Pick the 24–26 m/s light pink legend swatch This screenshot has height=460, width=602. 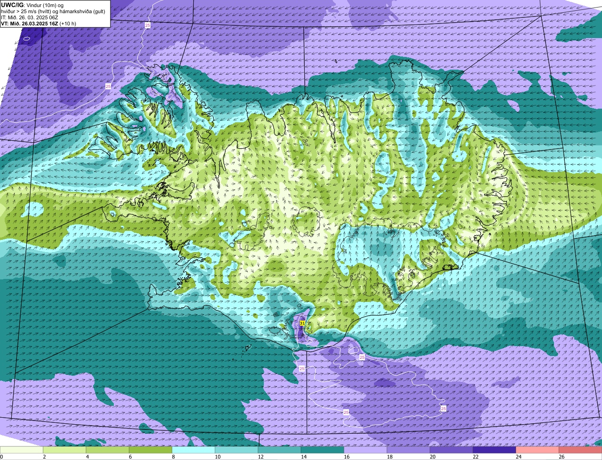click(x=538, y=450)
